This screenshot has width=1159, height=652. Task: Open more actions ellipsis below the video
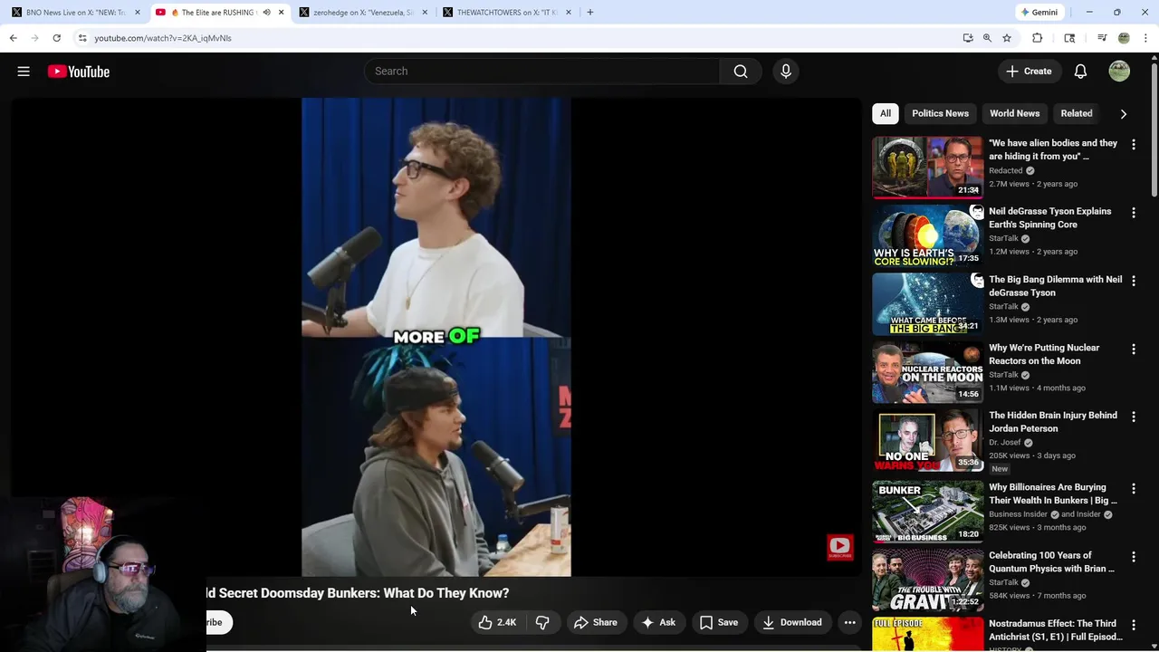click(x=849, y=622)
